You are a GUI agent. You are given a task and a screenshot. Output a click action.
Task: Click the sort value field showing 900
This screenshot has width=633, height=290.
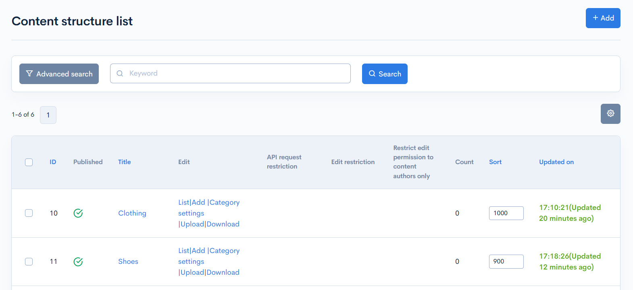click(506, 261)
